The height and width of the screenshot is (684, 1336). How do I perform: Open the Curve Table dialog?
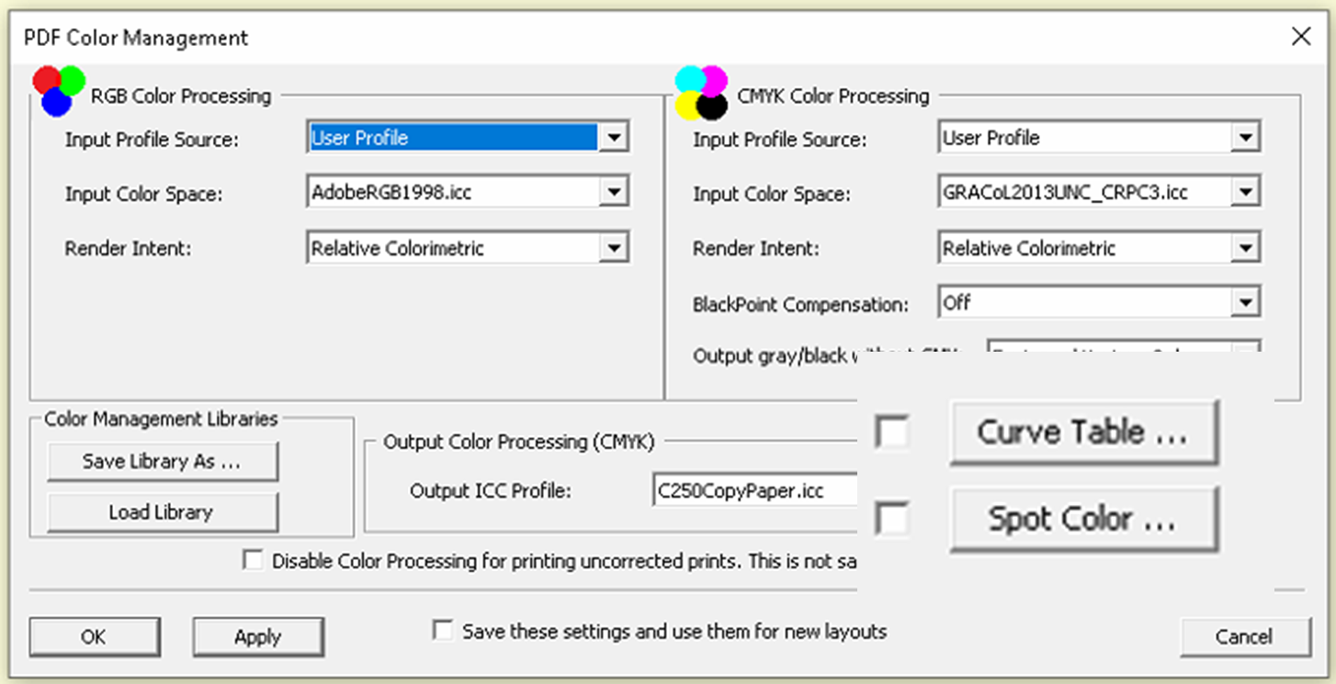(1082, 432)
